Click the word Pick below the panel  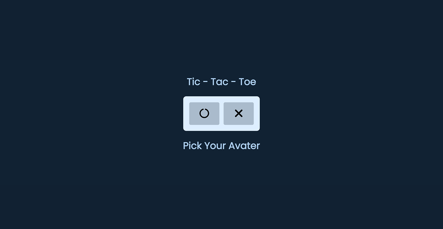pos(193,146)
